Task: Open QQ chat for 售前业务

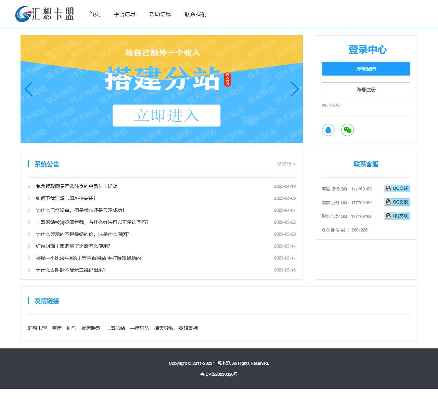Action: (397, 202)
